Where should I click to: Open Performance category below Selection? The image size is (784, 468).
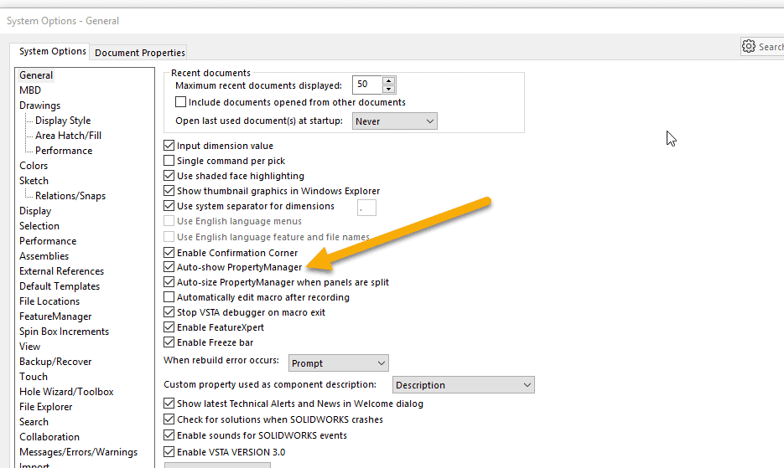coord(48,241)
